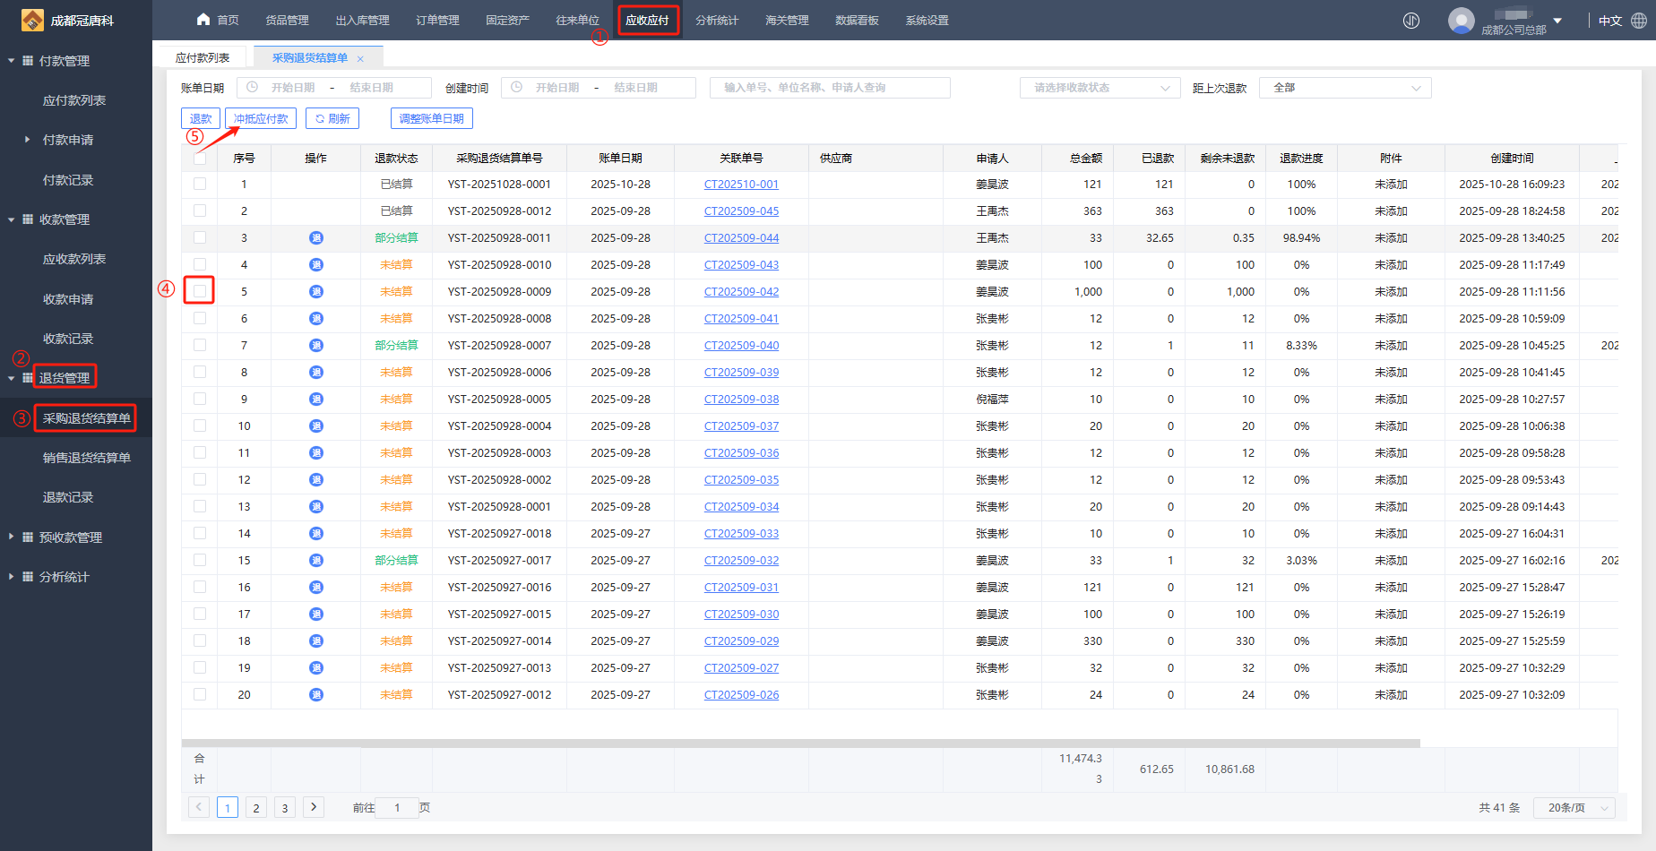Screen dimensions: 1656x851
Task: Click the 刷新 refresh button
Action: point(332,118)
